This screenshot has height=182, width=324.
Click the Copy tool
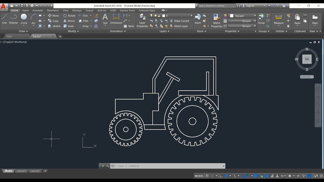pos(53,21)
